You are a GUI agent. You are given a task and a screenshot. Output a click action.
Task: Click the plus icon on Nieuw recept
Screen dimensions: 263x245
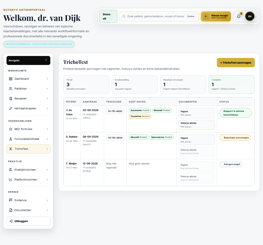tap(206, 16)
